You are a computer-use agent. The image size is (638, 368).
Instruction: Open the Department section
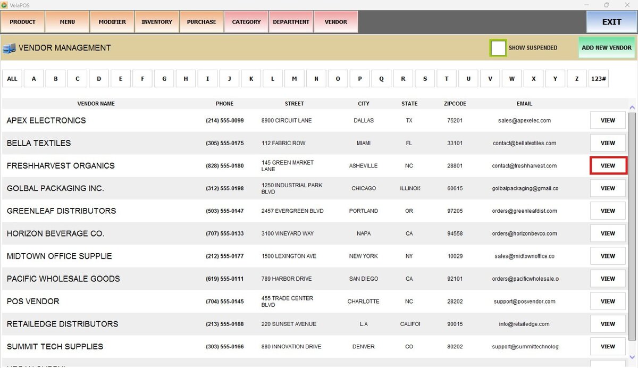(291, 22)
